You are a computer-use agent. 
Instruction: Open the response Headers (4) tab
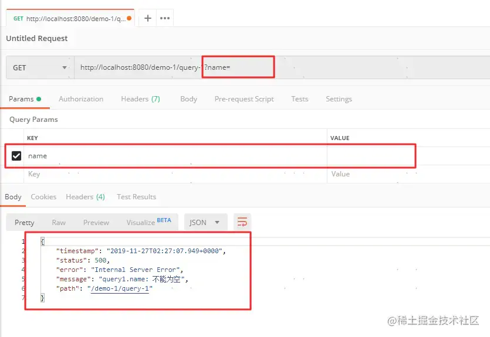coord(85,197)
